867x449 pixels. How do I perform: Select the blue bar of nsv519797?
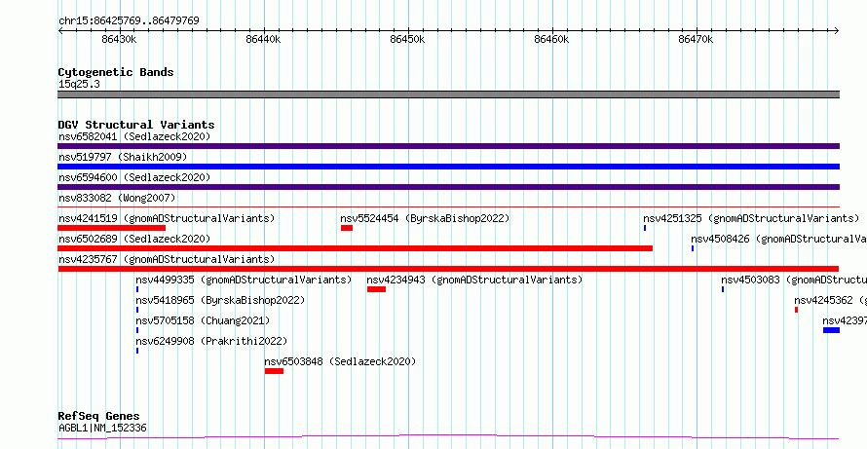pyautogui.click(x=448, y=167)
